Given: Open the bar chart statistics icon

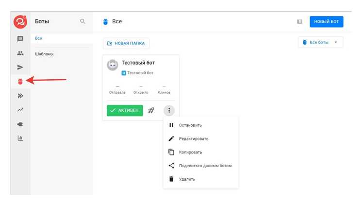Looking at the screenshot, I should [x=20, y=138].
